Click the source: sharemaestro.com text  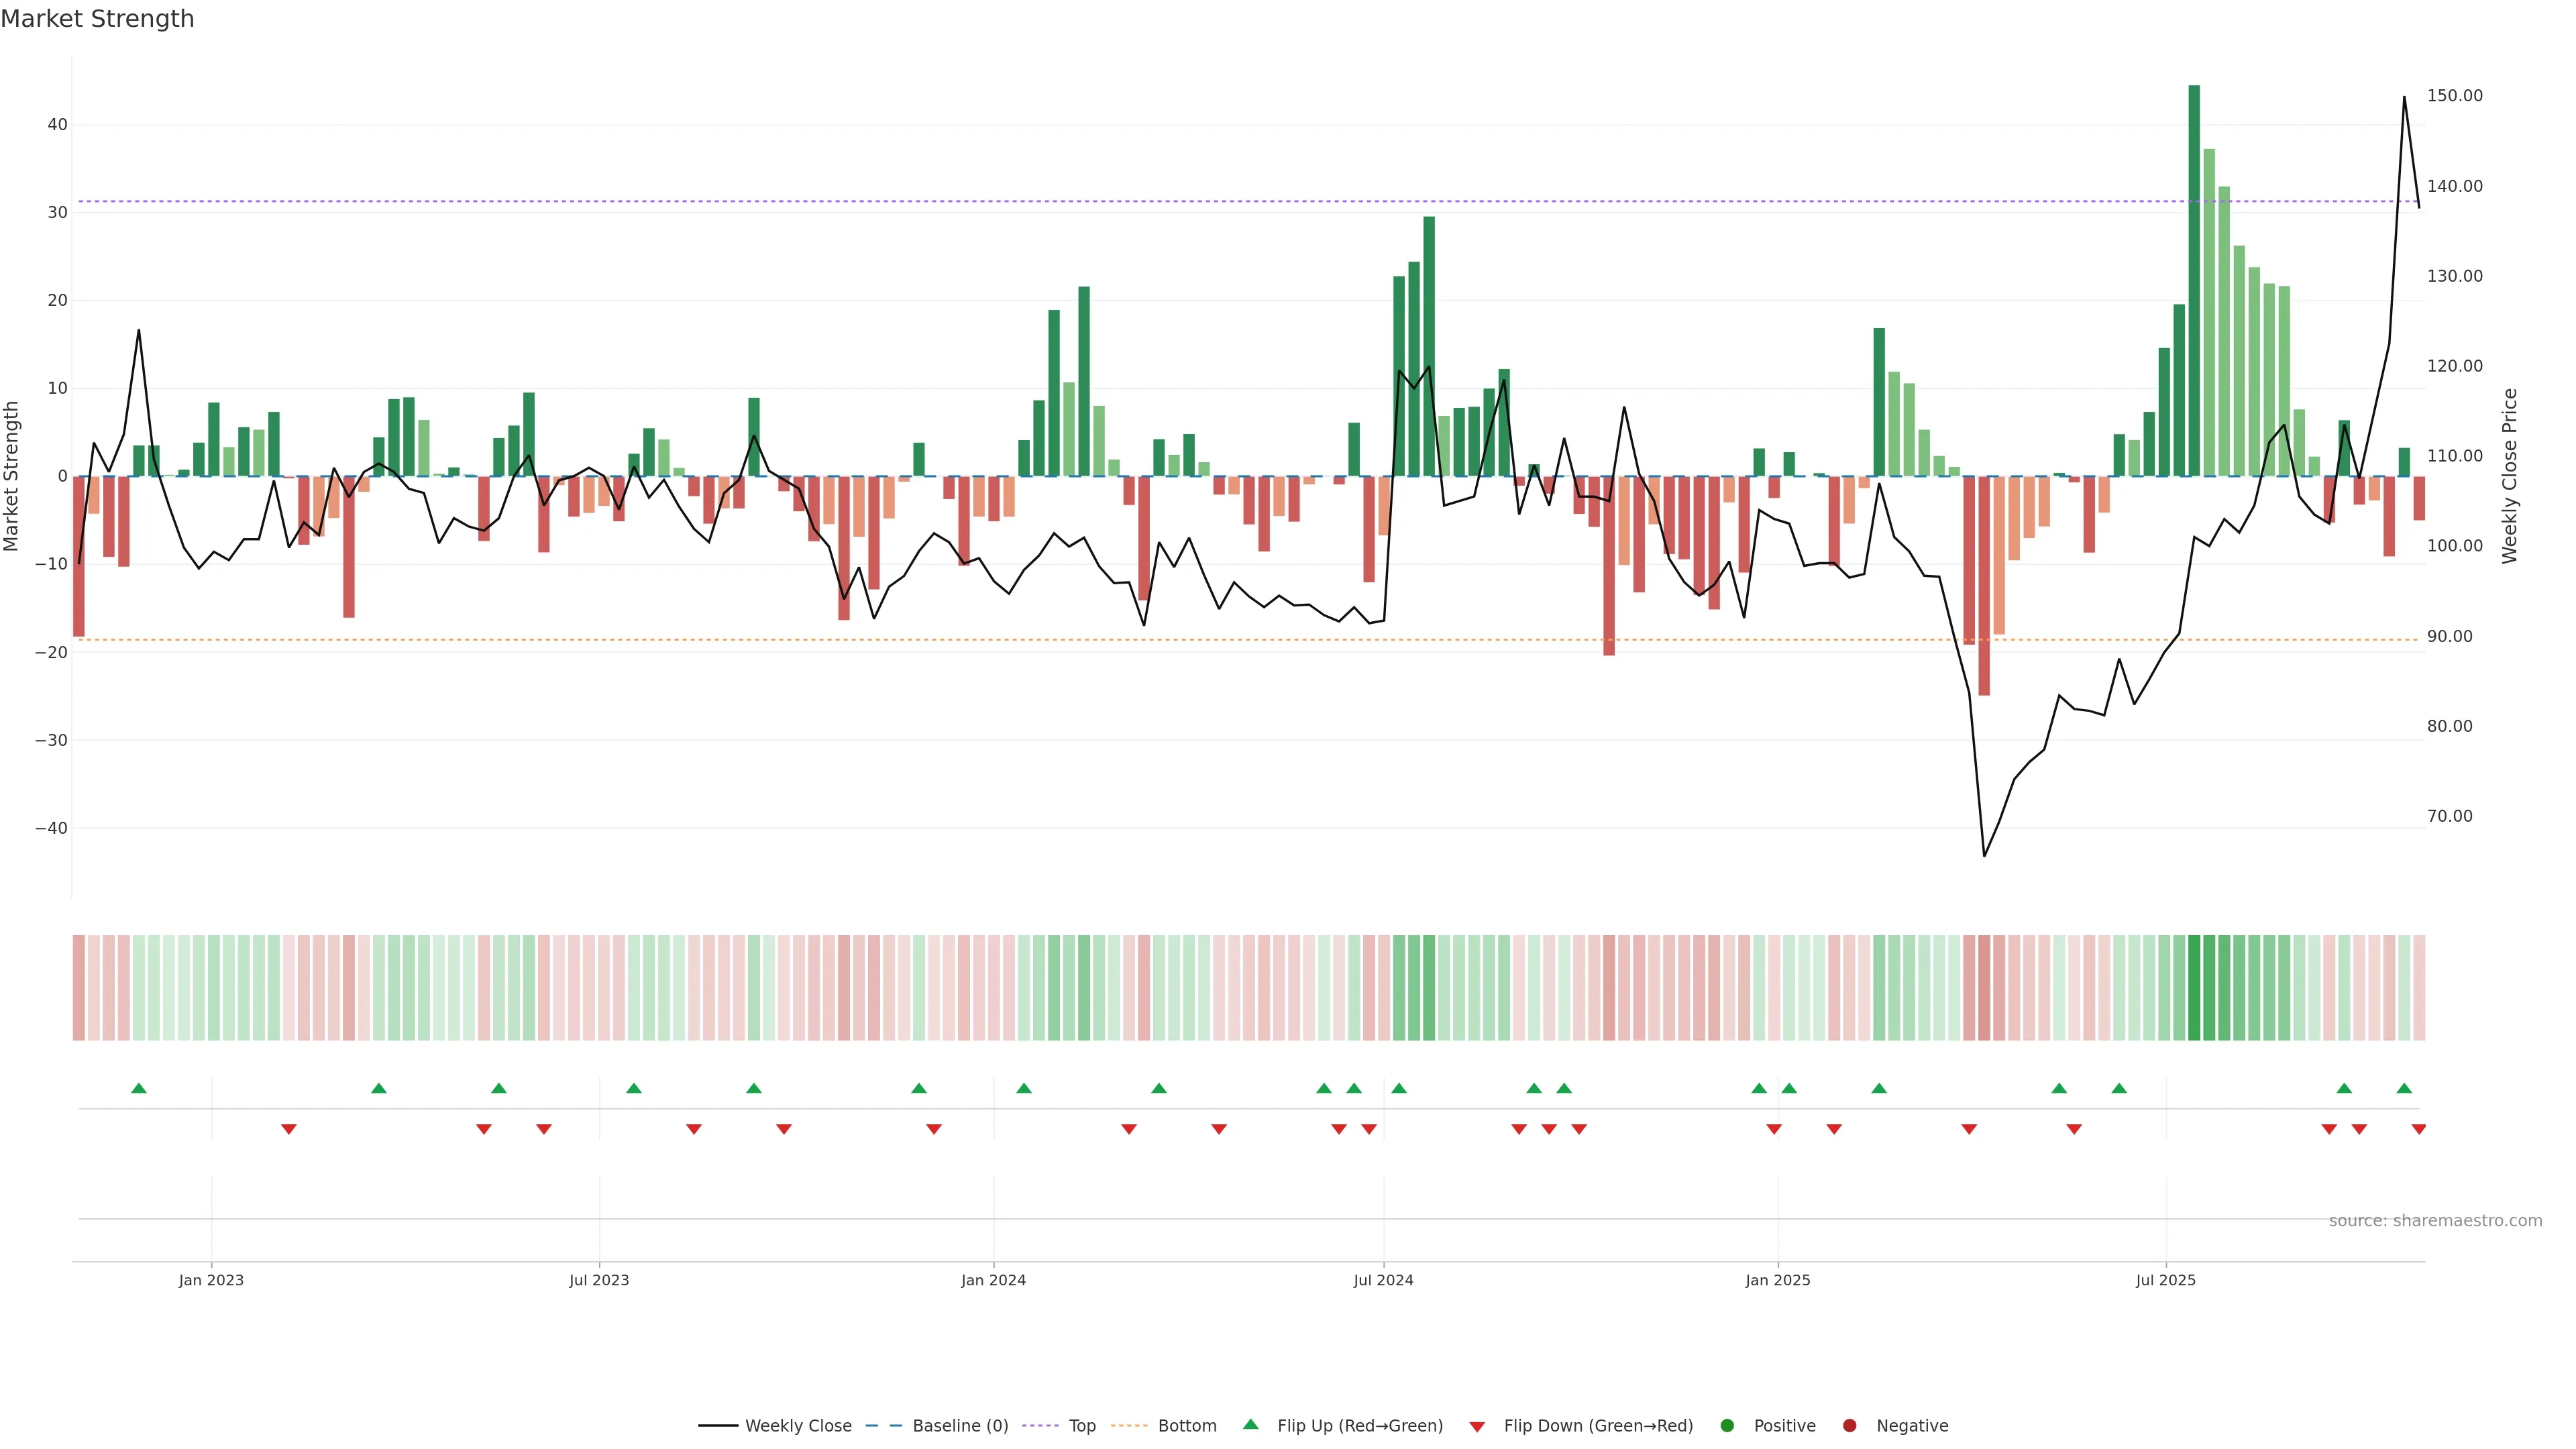2435,1220
